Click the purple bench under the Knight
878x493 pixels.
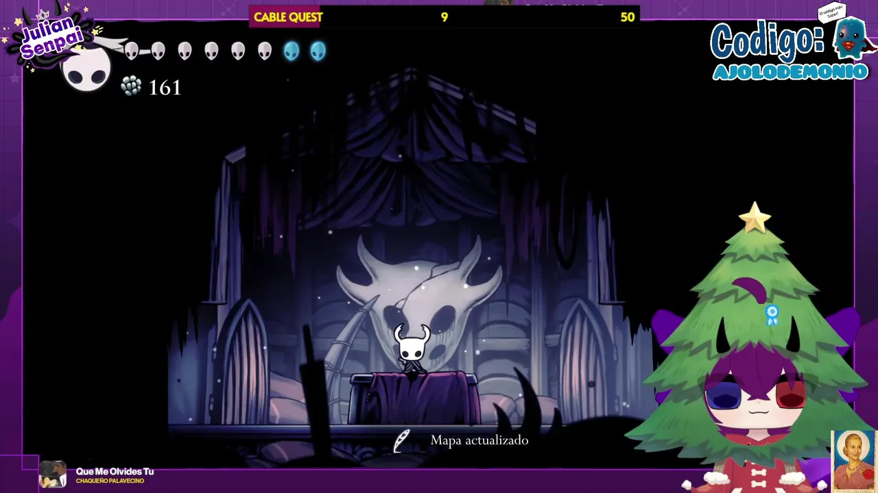pyautogui.click(x=414, y=398)
